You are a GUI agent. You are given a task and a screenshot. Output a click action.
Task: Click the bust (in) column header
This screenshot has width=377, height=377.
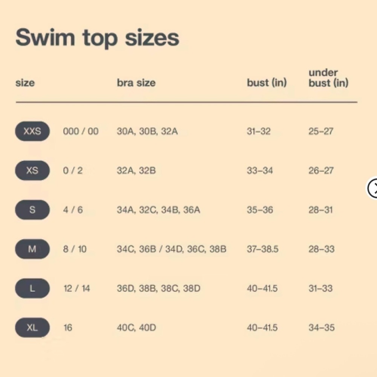pos(267,83)
